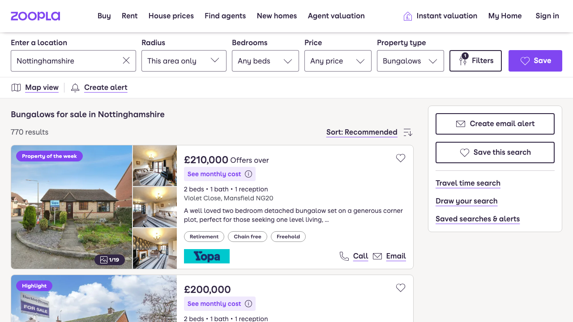This screenshot has width=573, height=322.
Task: Click the sort order icon beside Sort: Recommended
Action: (x=408, y=132)
